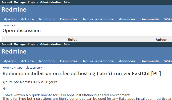Open Projets in the lower top bar
Screen dimensions: 172x100
click(x=33, y=44)
